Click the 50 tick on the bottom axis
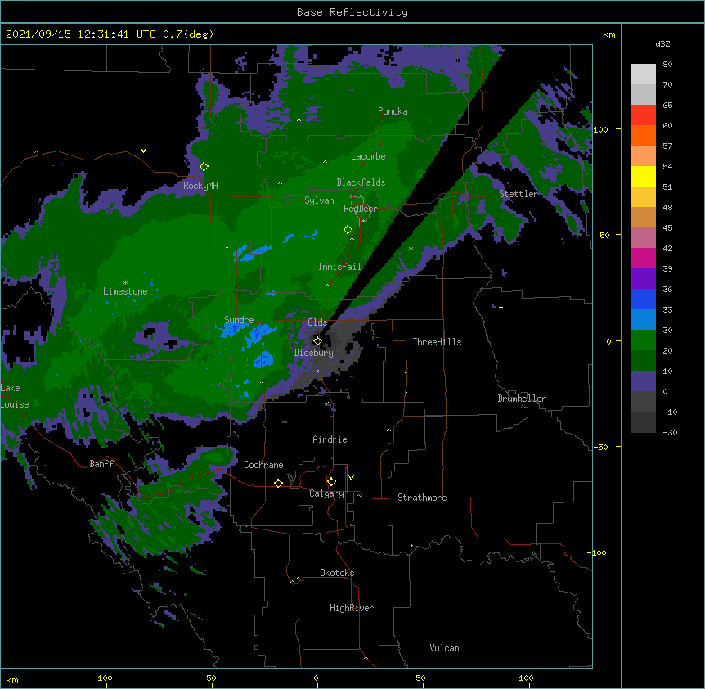Viewport: 705px width, 689px height. (420, 678)
